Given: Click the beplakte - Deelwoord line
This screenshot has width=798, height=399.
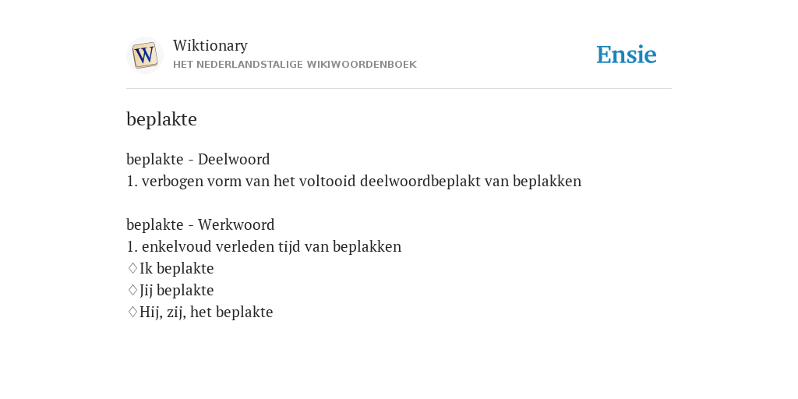Looking at the screenshot, I should click(198, 159).
